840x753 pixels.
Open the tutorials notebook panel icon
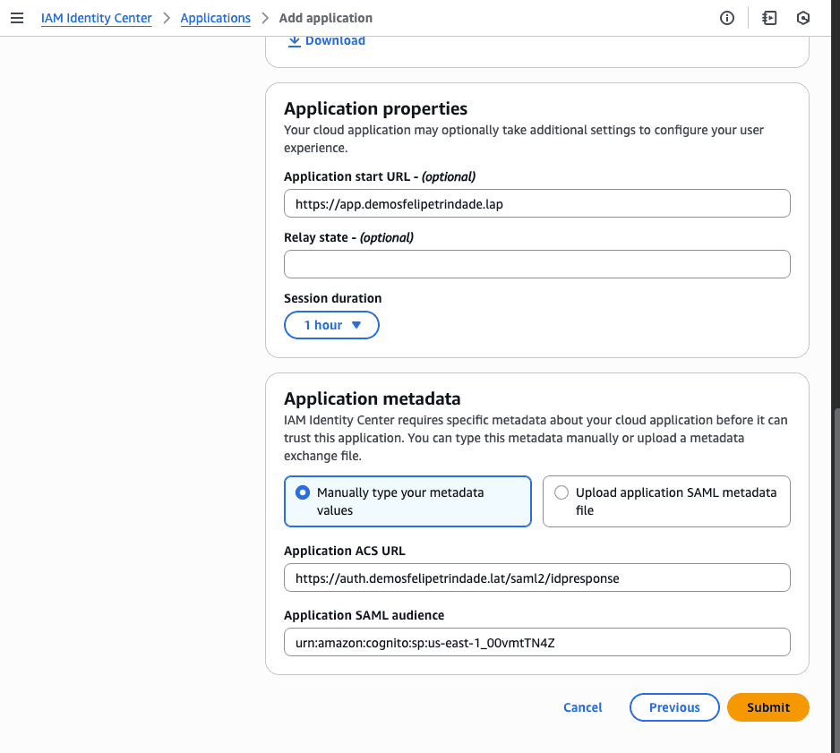point(769,18)
